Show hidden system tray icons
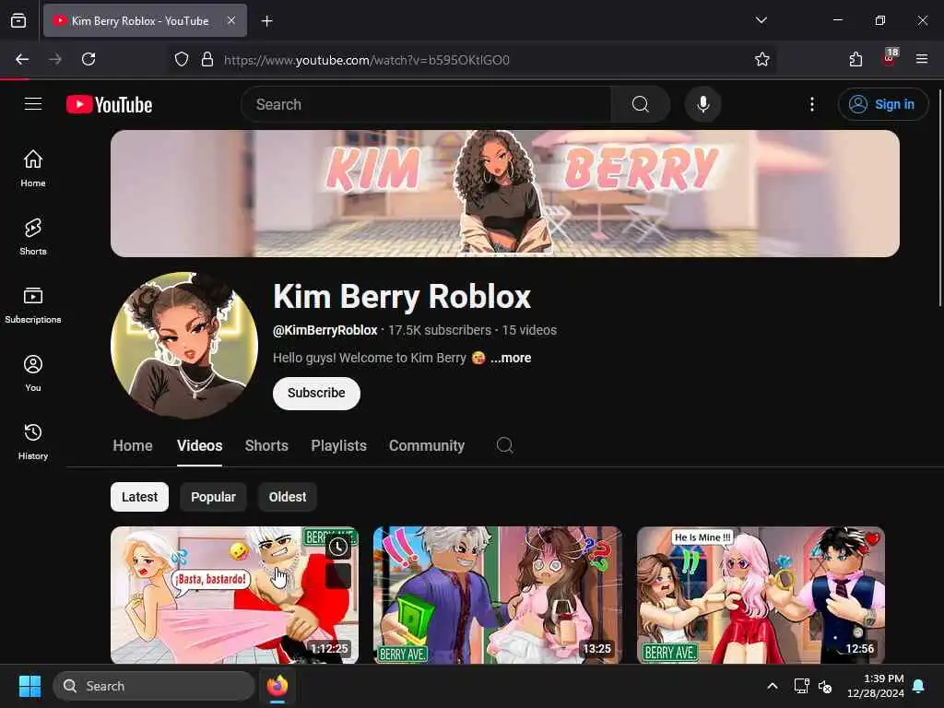The width and height of the screenshot is (944, 708). 773,686
